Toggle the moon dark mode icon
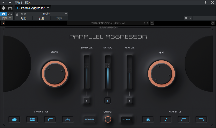Image resolution: width=216 pixels, height=128 pixels. (3, 23)
